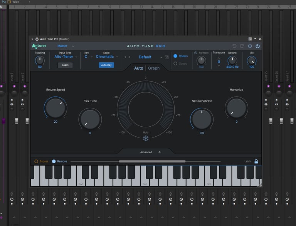Switch to the Graph tab
Screen dimensions: 296x226
[154, 68]
